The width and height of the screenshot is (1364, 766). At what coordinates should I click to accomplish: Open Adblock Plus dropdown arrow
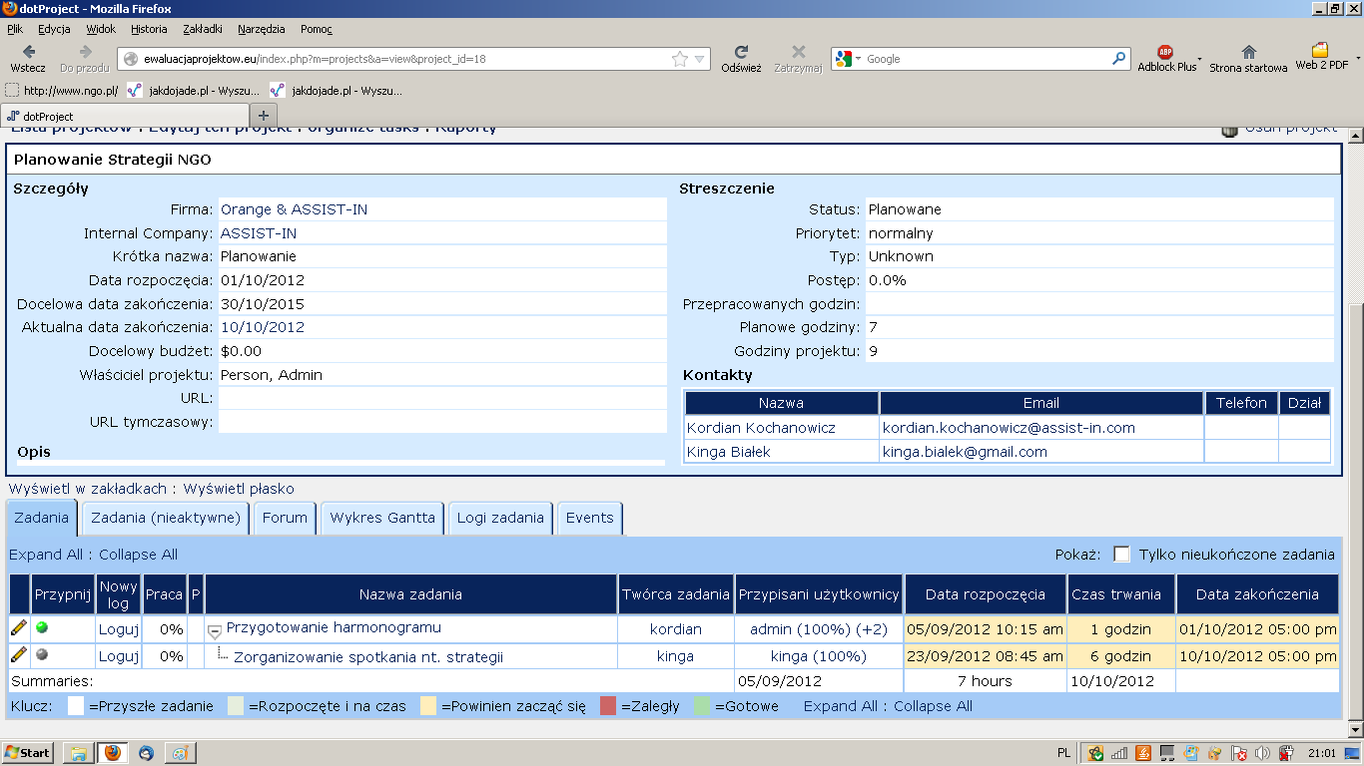(x=1200, y=59)
